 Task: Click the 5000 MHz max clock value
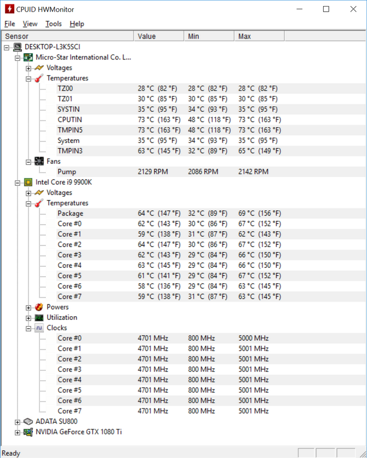pos(254,338)
